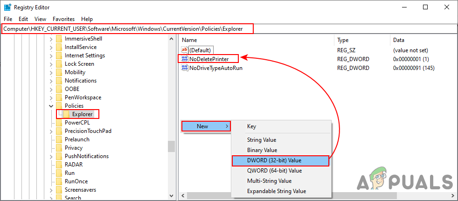Click the NoDriveTypeAutoRun DWORD icon
This screenshot has height=201, width=458.
[x=185, y=68]
